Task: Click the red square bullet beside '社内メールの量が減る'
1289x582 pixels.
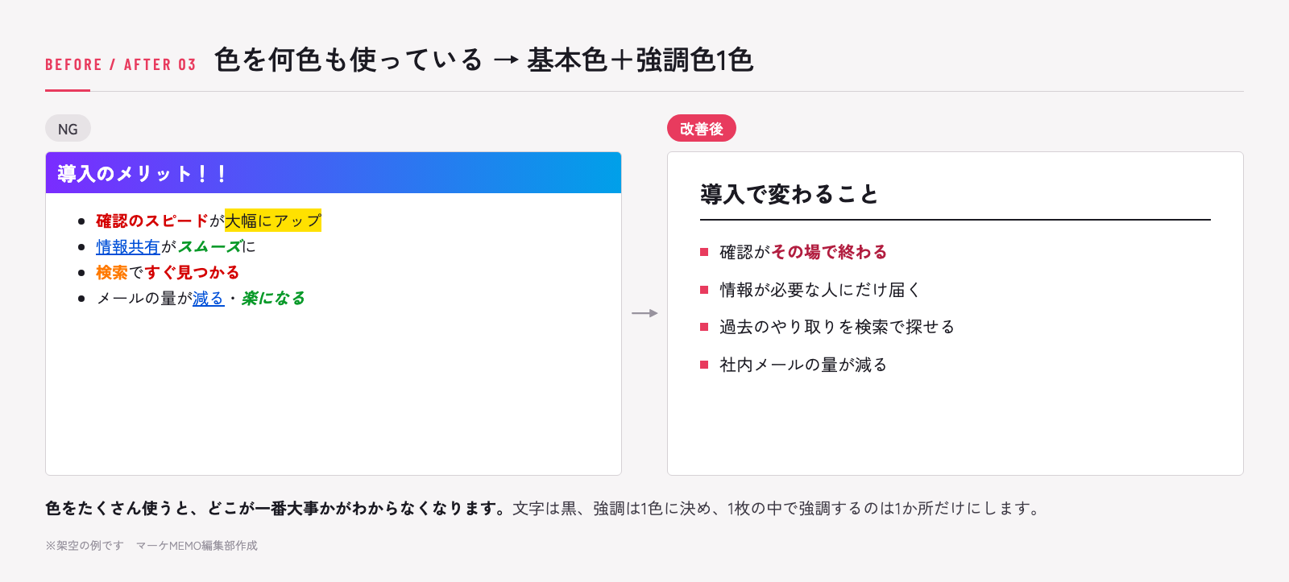Action: click(x=704, y=365)
